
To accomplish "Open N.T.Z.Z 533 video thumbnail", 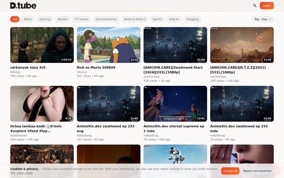I will [x=242, y=45].
